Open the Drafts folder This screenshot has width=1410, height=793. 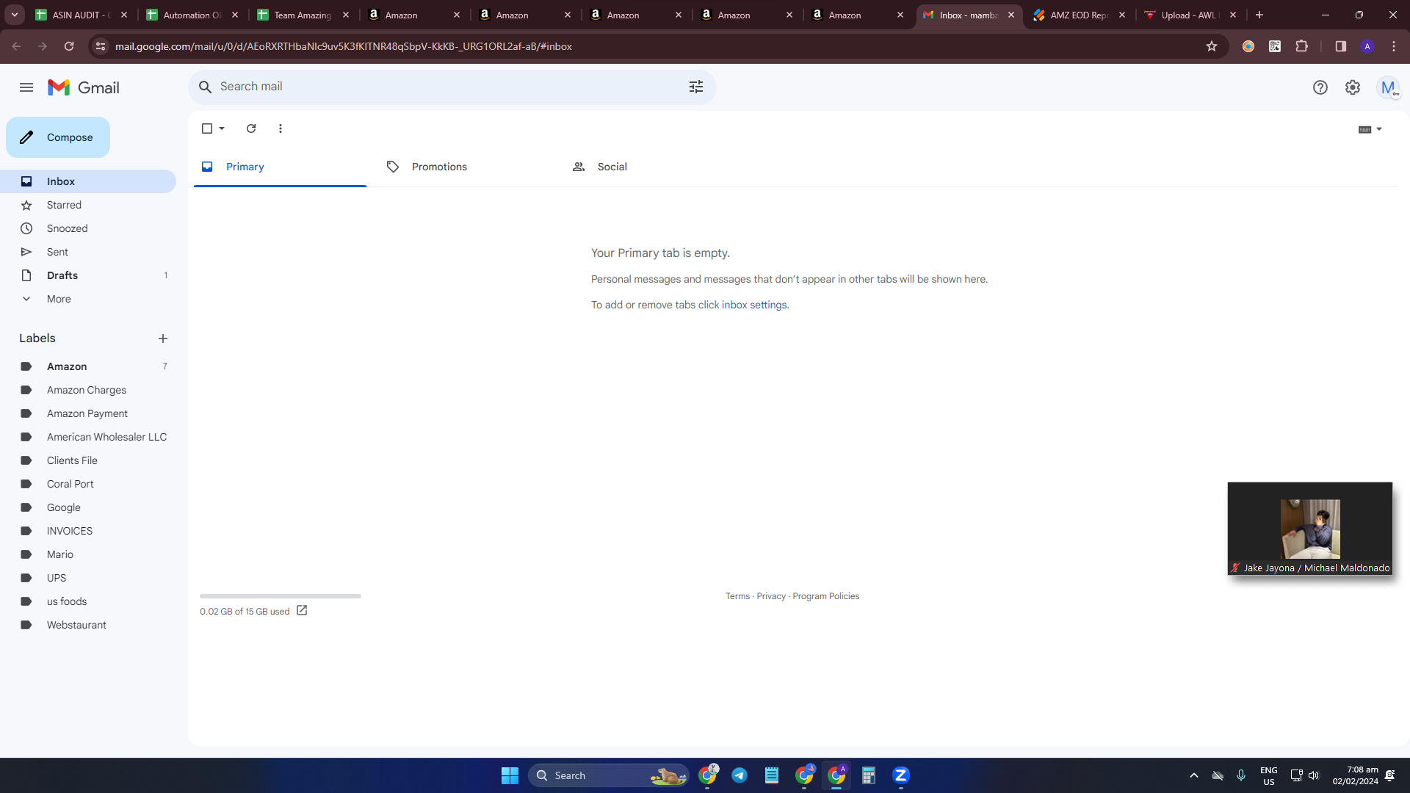coord(88,275)
